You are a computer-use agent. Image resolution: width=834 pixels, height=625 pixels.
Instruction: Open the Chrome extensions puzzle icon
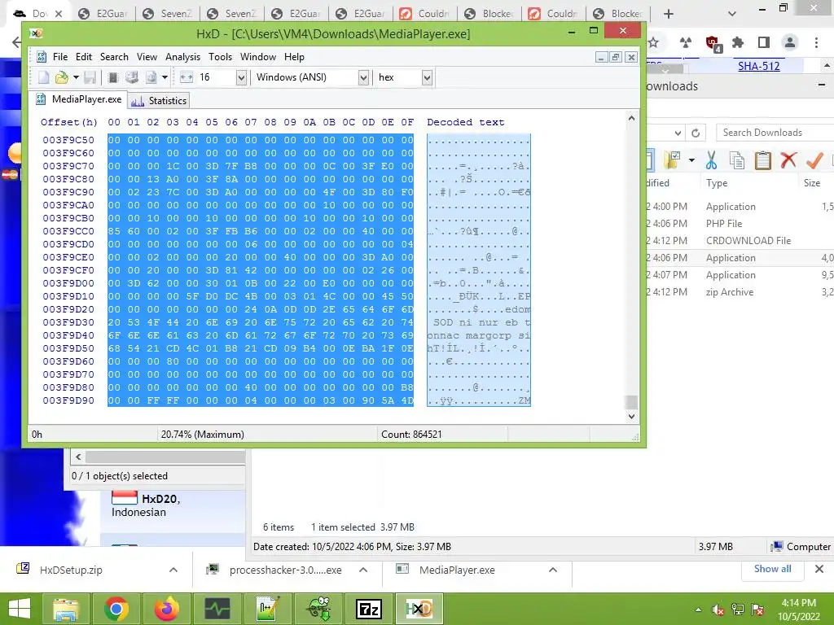pyautogui.click(x=738, y=42)
